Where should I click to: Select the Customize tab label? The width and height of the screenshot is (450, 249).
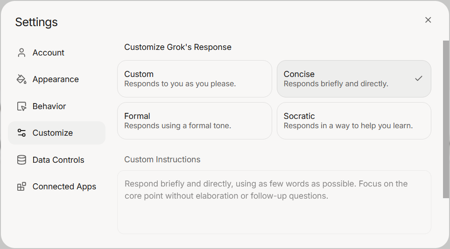tap(53, 133)
